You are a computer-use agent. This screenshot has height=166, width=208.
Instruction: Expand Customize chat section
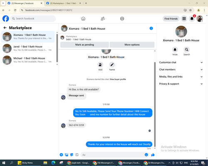pyautogui.click(x=181, y=62)
